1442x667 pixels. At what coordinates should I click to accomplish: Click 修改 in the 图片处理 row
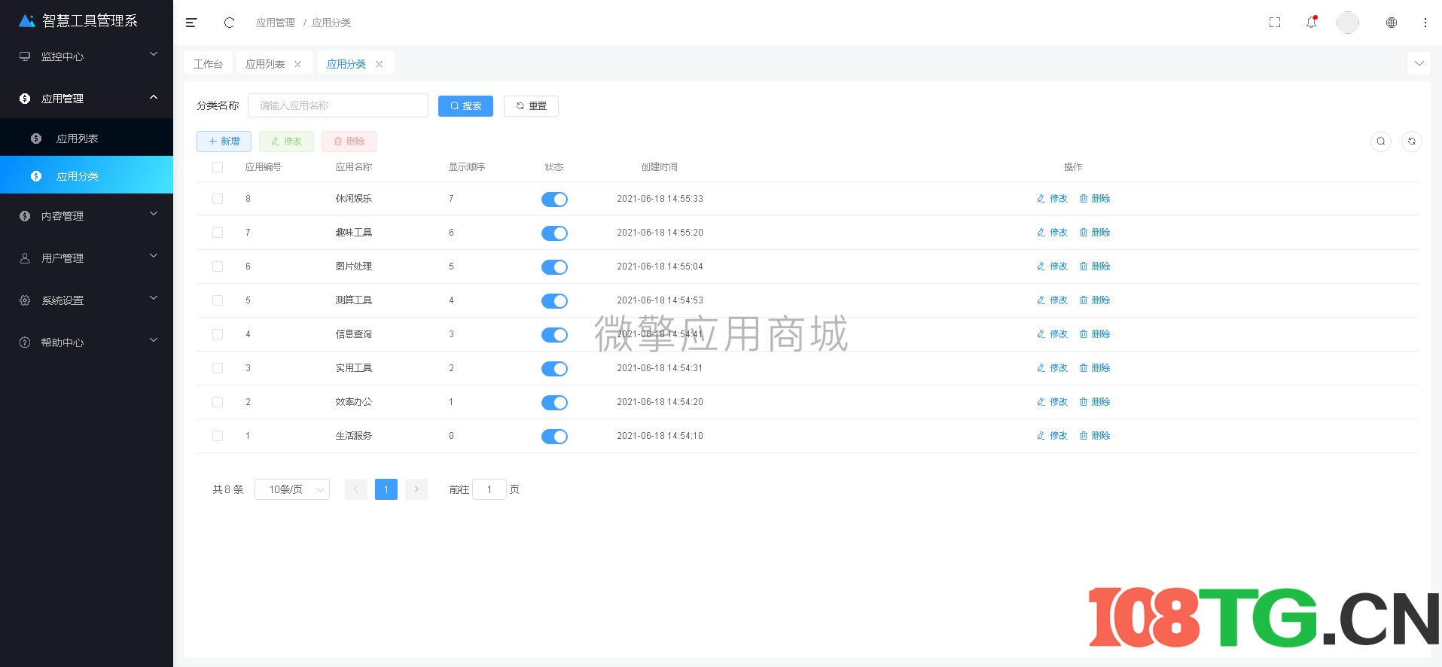[1053, 266]
